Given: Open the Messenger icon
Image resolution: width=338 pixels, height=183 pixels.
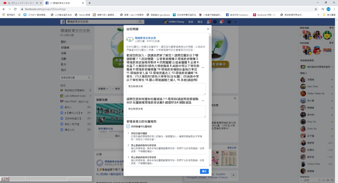Looking at the screenshot, I should pos(215,22).
